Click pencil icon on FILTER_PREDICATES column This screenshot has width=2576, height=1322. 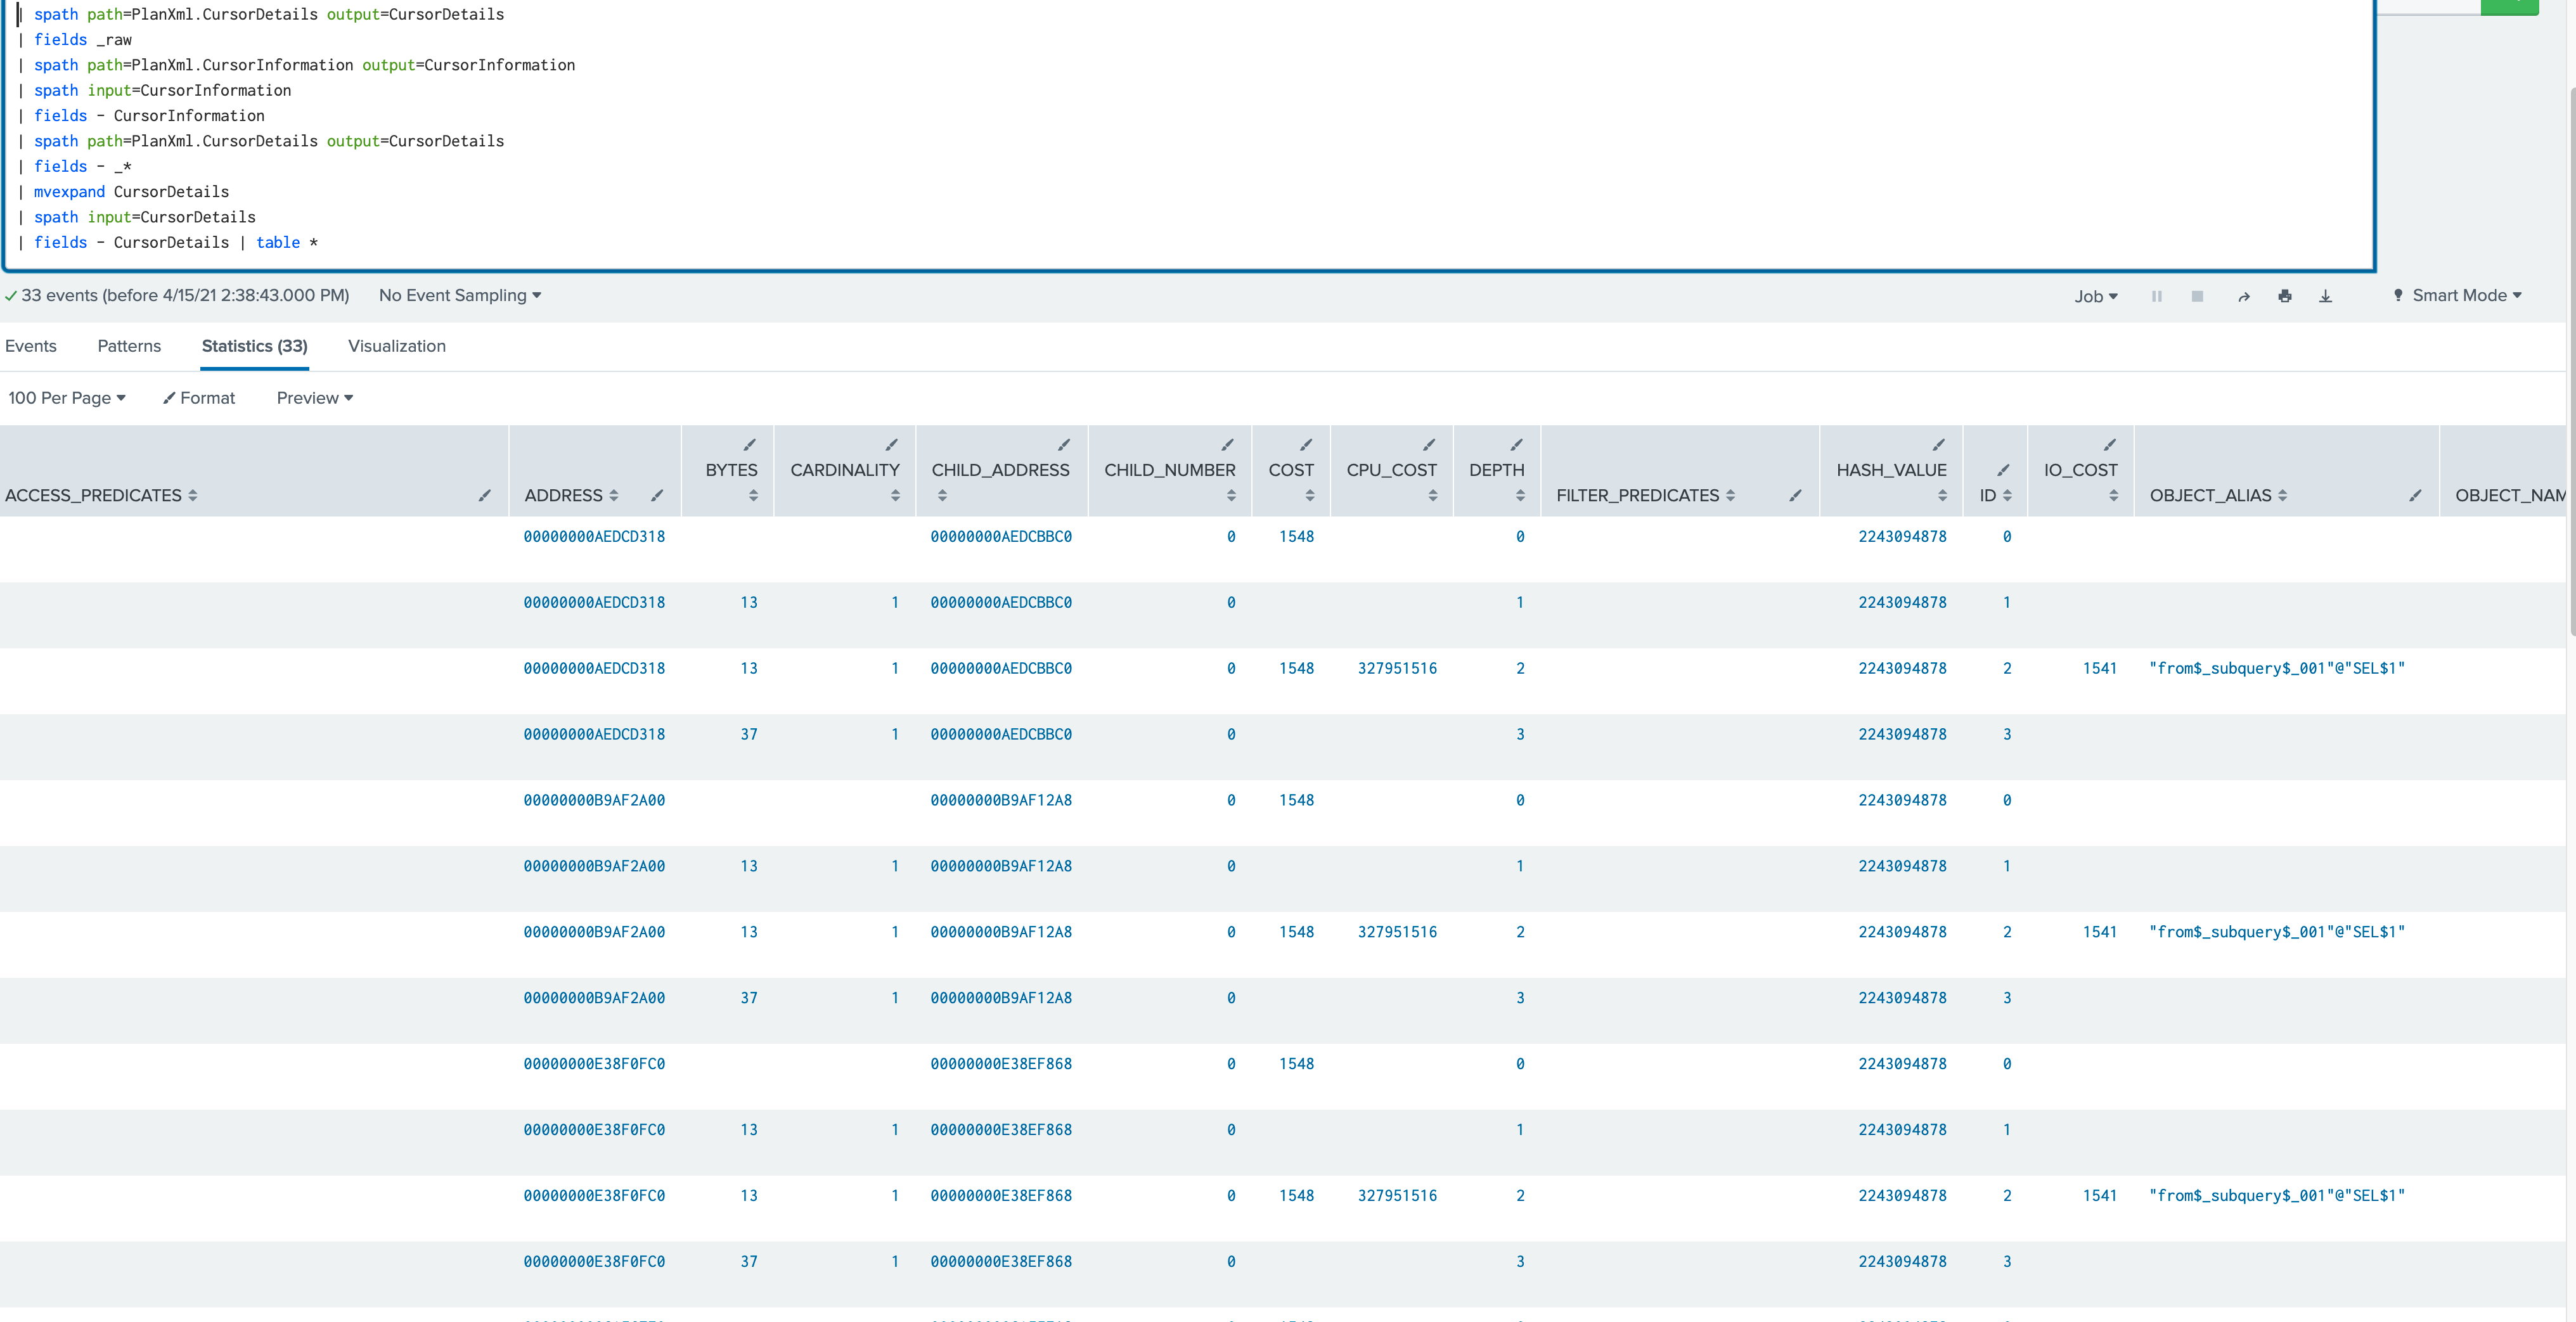(1795, 495)
